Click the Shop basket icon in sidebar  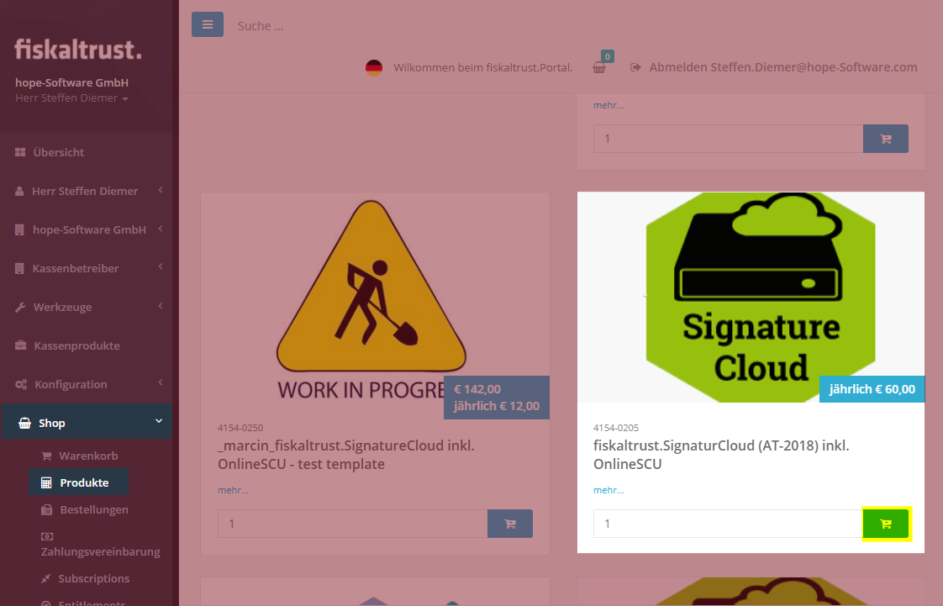pos(24,424)
